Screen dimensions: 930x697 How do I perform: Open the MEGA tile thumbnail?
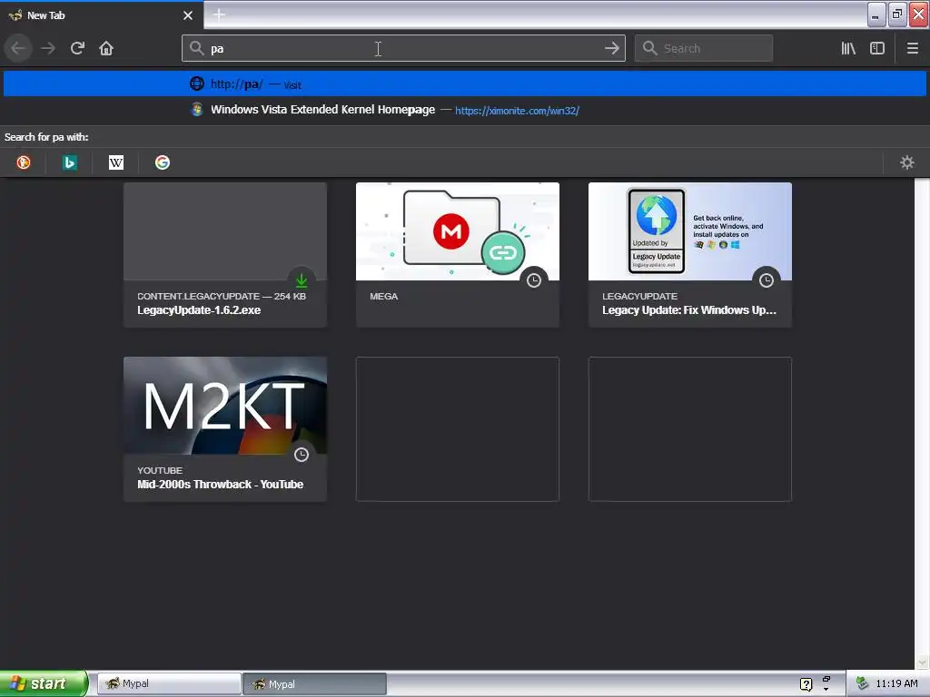tap(458, 231)
